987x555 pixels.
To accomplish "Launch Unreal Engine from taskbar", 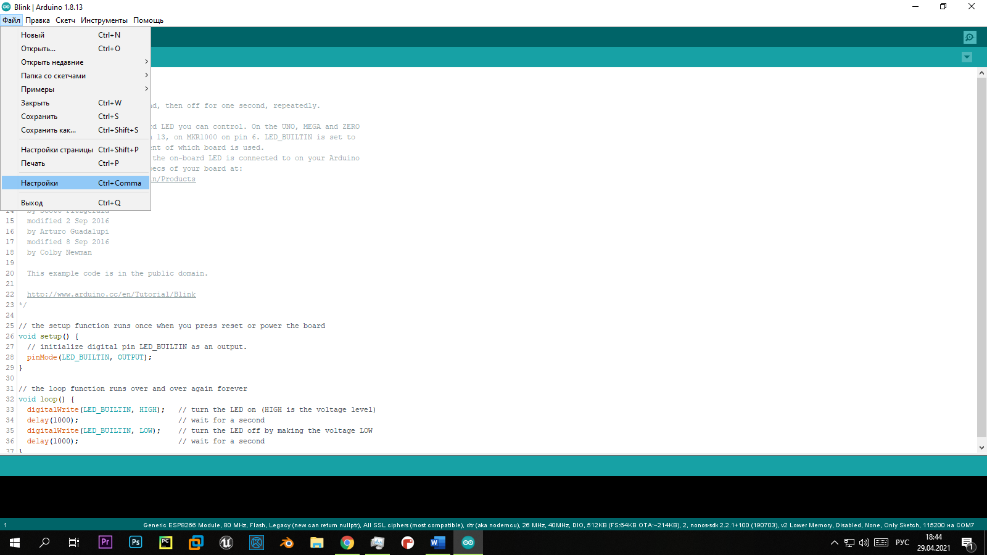I will tap(226, 543).
